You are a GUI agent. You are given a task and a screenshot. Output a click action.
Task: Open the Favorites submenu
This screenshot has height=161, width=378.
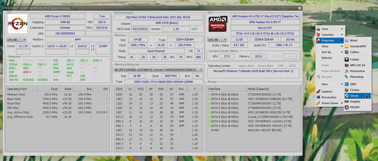coord(330,35)
